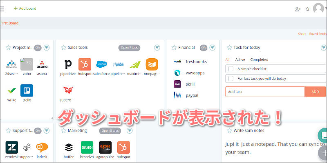Expand the Project management widget dropdown
This screenshot has width=327, height=163.
47,48
